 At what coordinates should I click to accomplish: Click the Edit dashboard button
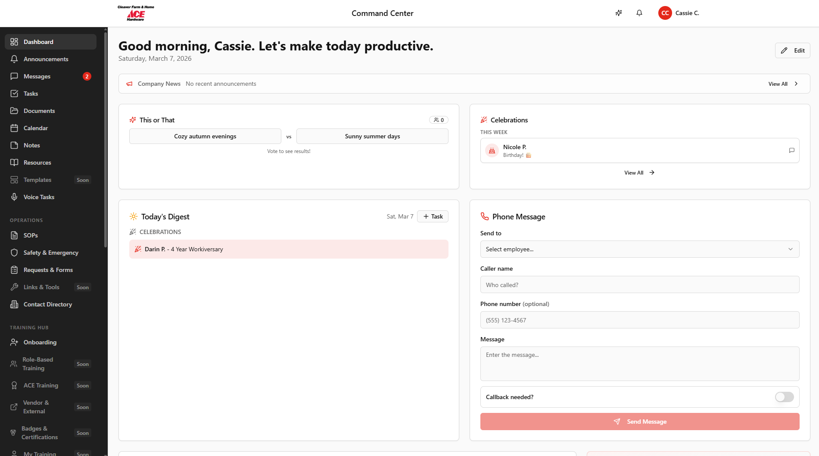tap(792, 50)
